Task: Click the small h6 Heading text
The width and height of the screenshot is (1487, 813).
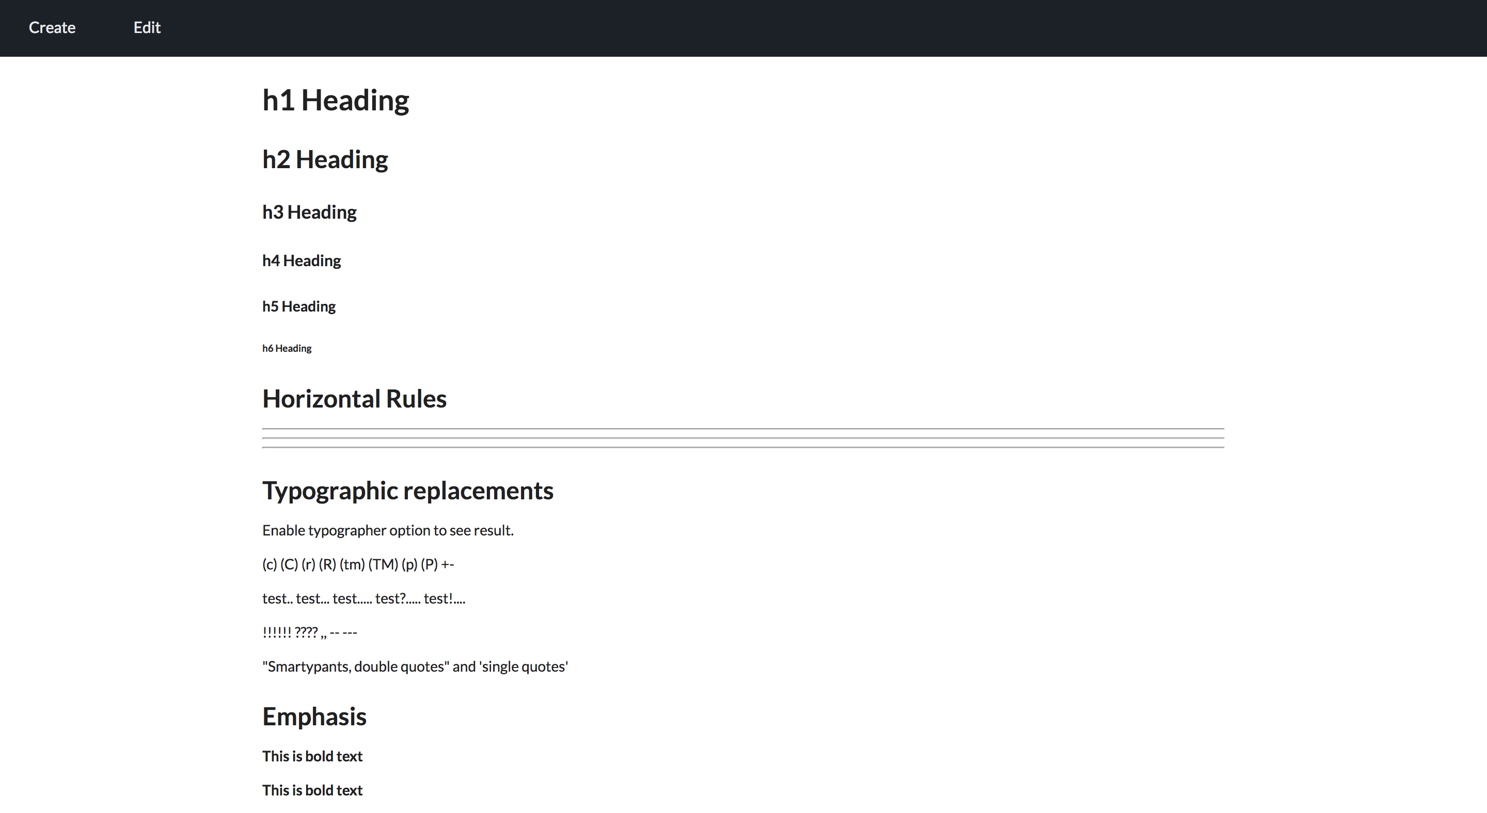Action: [x=287, y=348]
